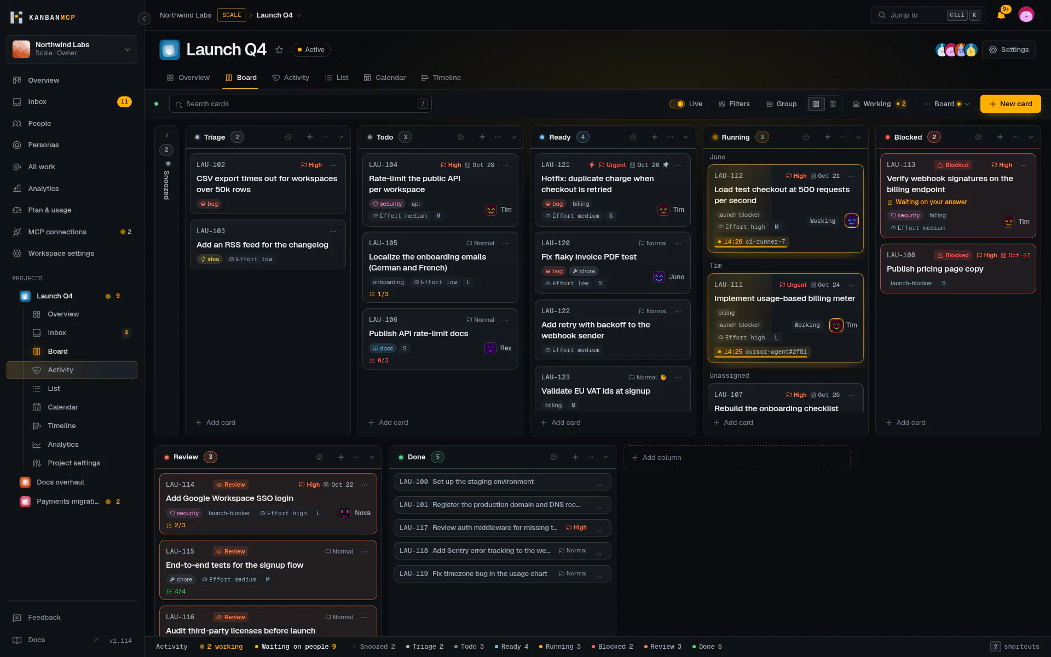Switch to the grid card layout view
The image size is (1051, 657).
tap(816, 104)
